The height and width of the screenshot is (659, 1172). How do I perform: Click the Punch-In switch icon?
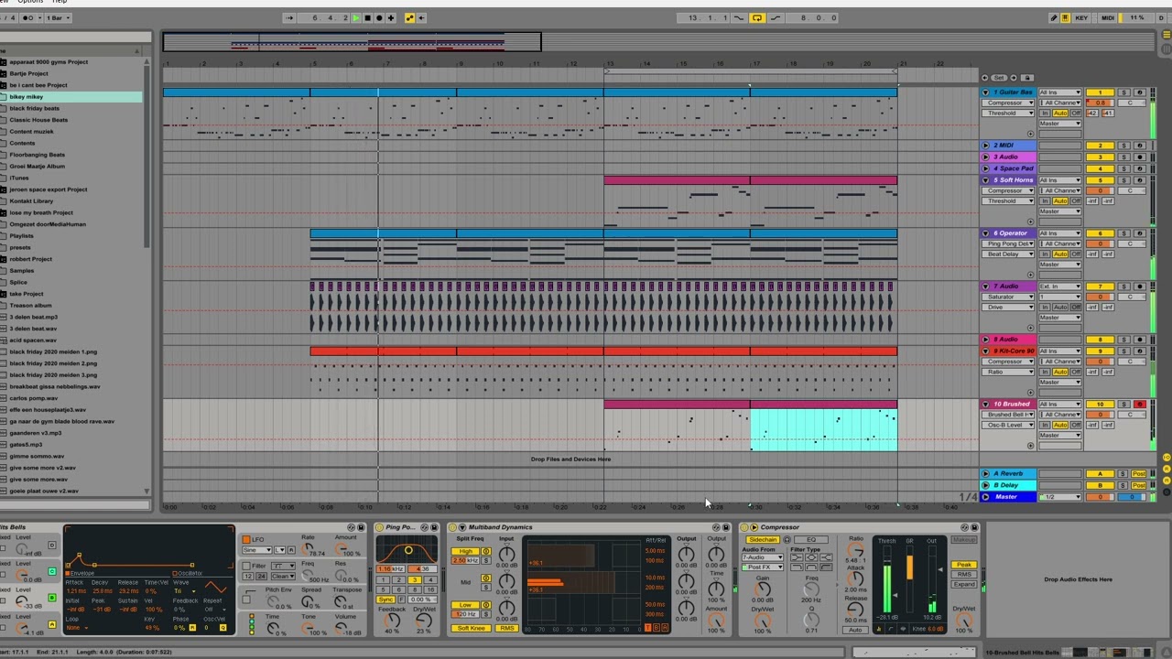739,17
